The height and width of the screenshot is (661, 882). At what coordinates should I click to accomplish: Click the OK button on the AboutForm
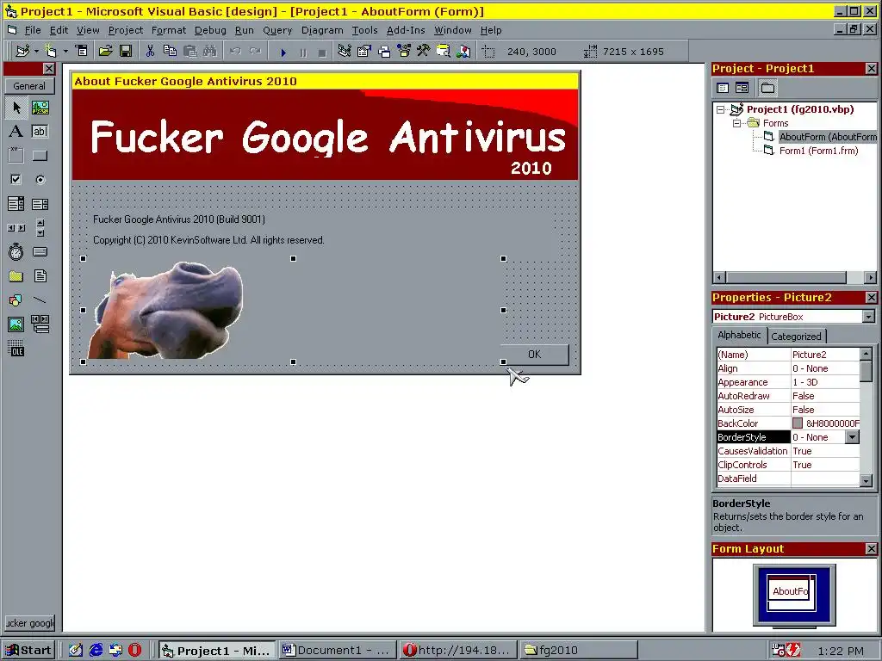click(534, 354)
